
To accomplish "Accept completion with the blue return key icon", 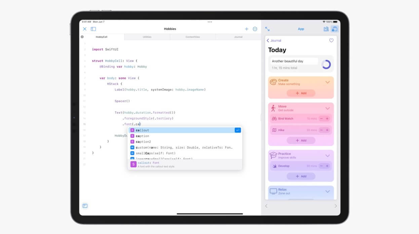I will (238, 130).
